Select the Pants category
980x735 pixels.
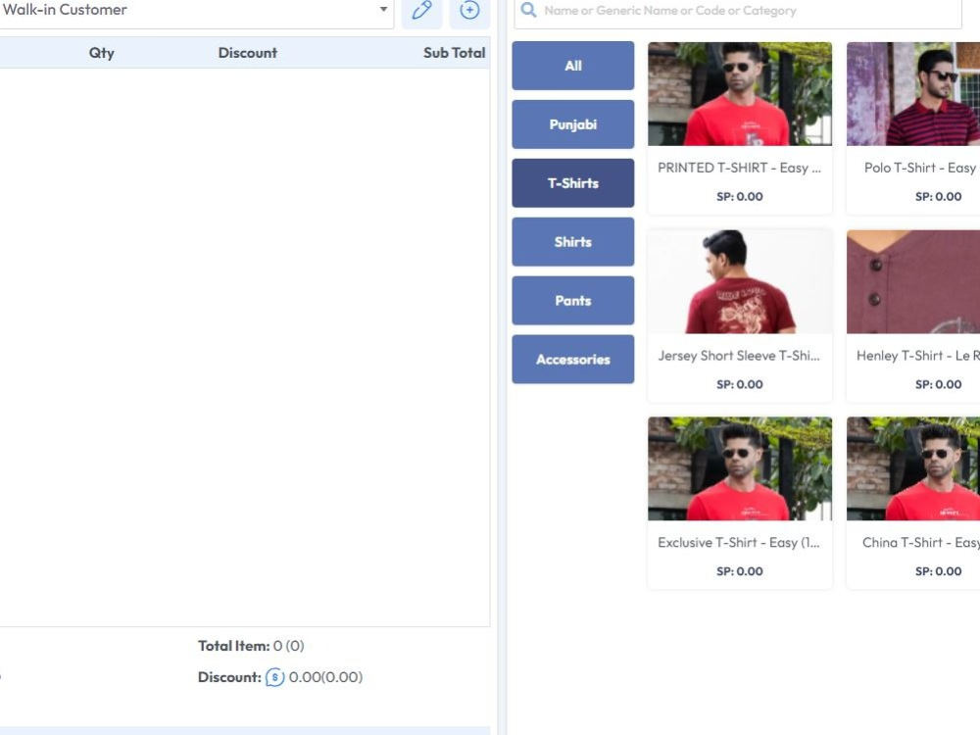pyautogui.click(x=573, y=301)
